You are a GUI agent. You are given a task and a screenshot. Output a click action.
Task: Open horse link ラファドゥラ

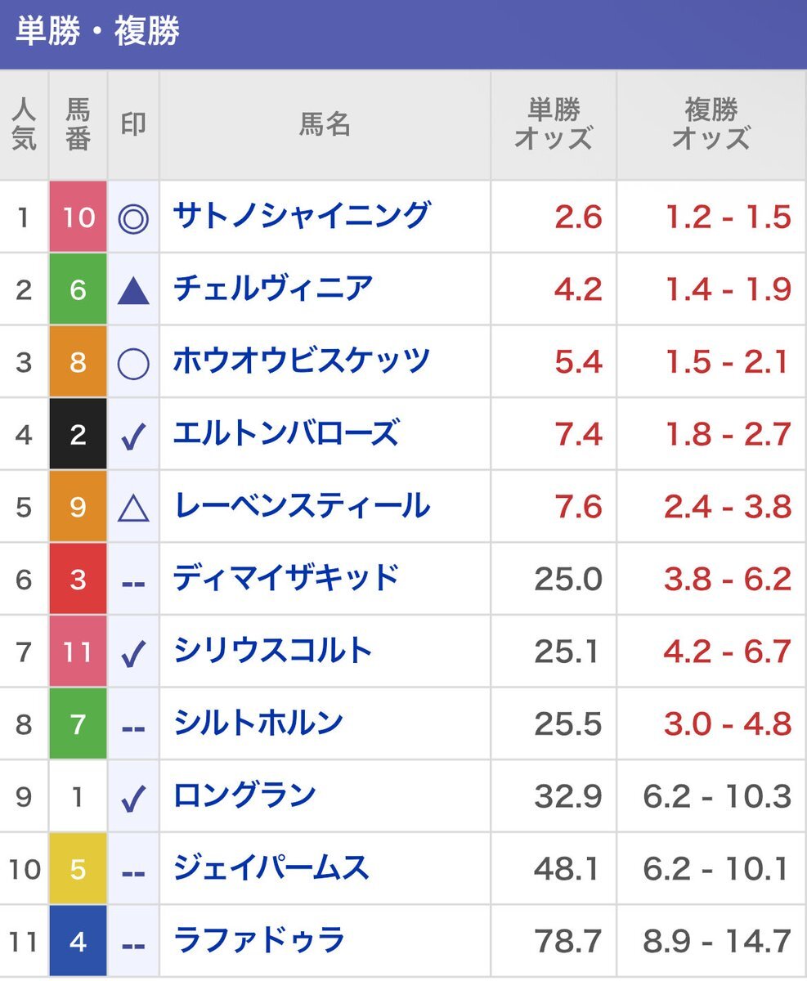point(259,940)
